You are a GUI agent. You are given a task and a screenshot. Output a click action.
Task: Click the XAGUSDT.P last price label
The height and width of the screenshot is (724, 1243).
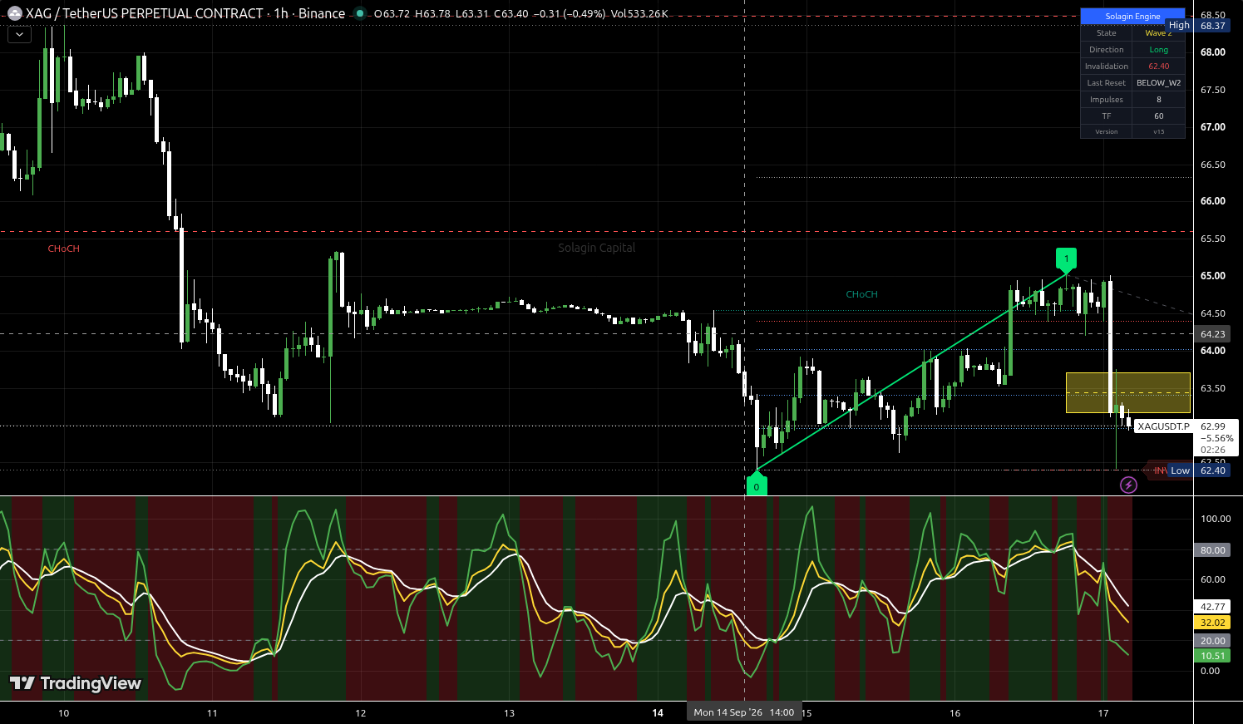1163,426
